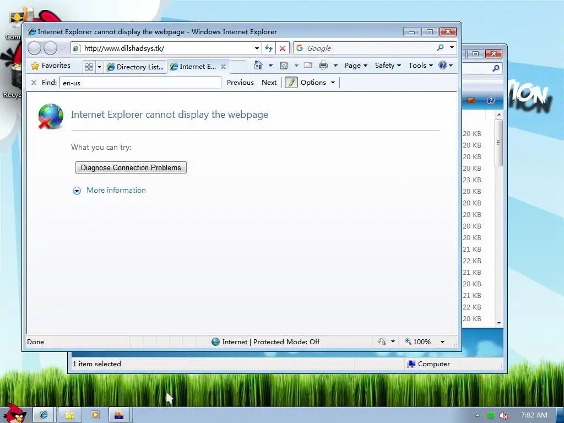Open the tab list dropdown arrow
This screenshot has width=564, height=423.
(99, 67)
